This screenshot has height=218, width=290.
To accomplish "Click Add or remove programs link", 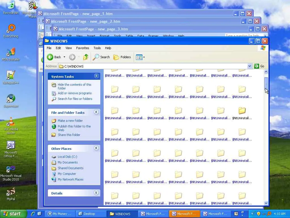I will pos(75,93).
